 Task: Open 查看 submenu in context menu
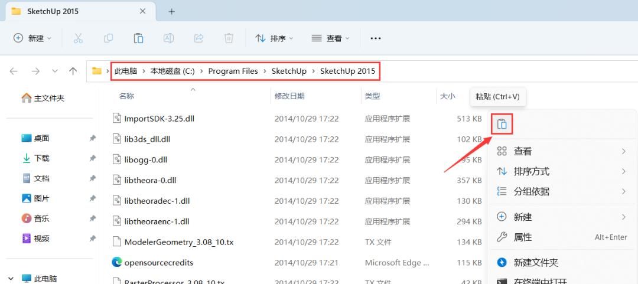562,151
